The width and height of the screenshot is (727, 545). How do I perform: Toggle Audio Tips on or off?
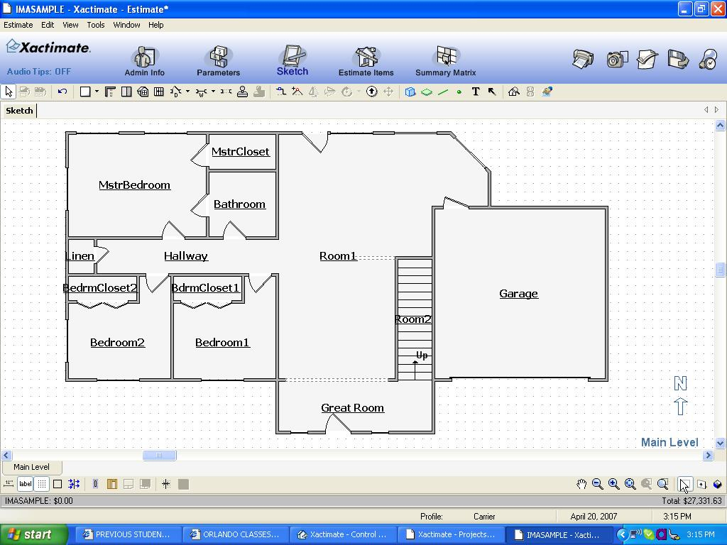39,72
